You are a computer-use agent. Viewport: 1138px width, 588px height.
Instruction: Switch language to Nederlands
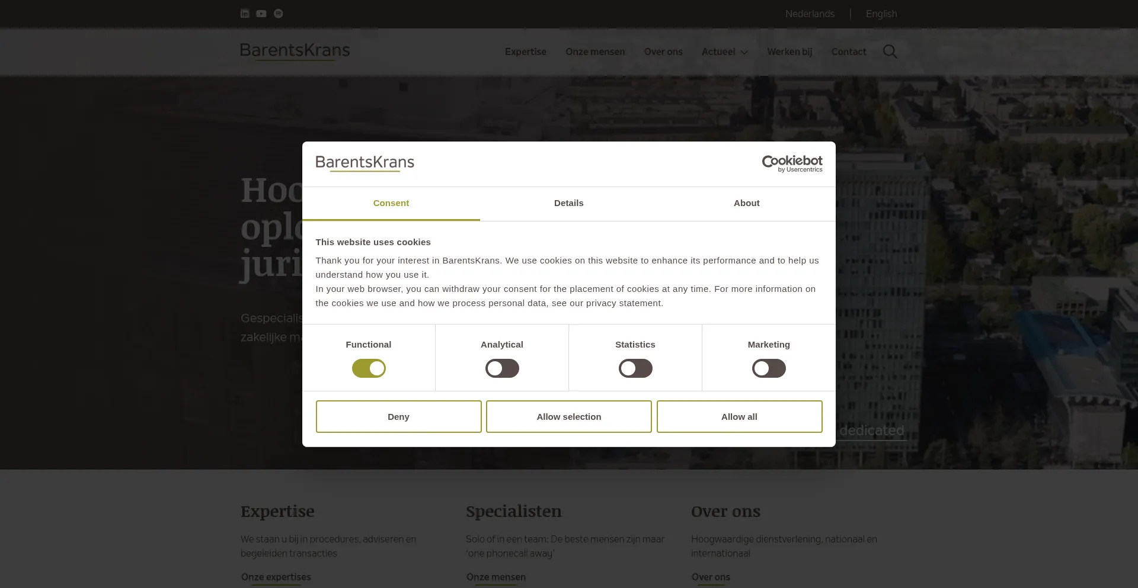point(810,14)
